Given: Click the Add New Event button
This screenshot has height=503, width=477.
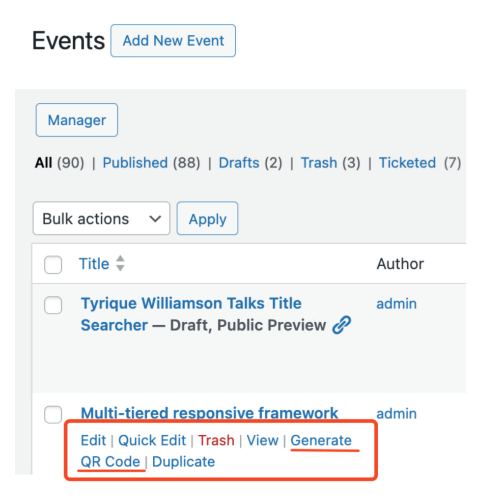Looking at the screenshot, I should point(173,41).
